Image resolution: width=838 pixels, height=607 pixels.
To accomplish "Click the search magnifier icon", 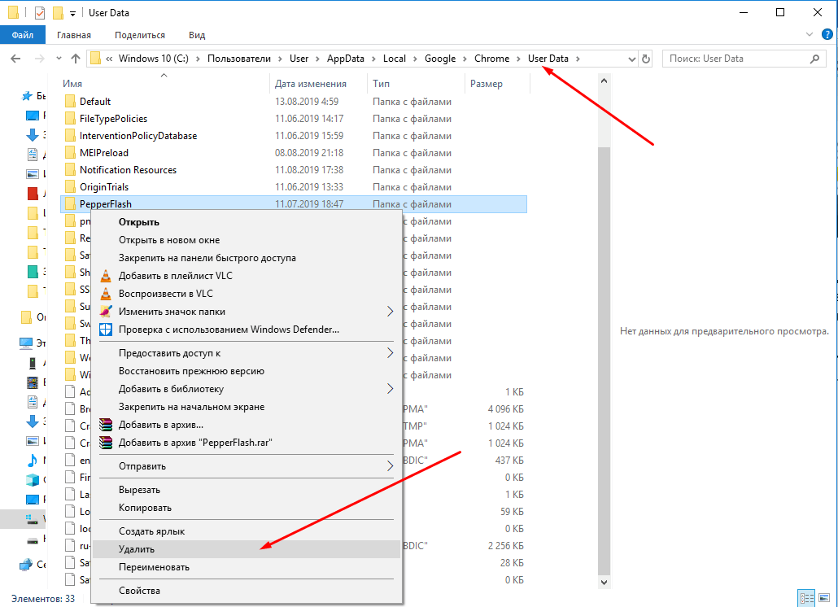I will coord(814,59).
